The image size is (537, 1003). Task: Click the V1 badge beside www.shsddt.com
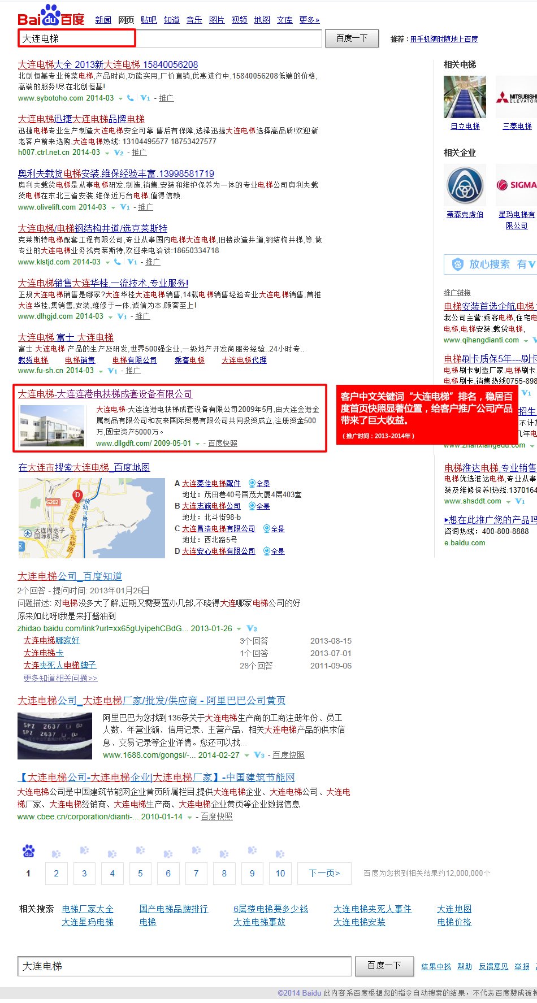[520, 501]
